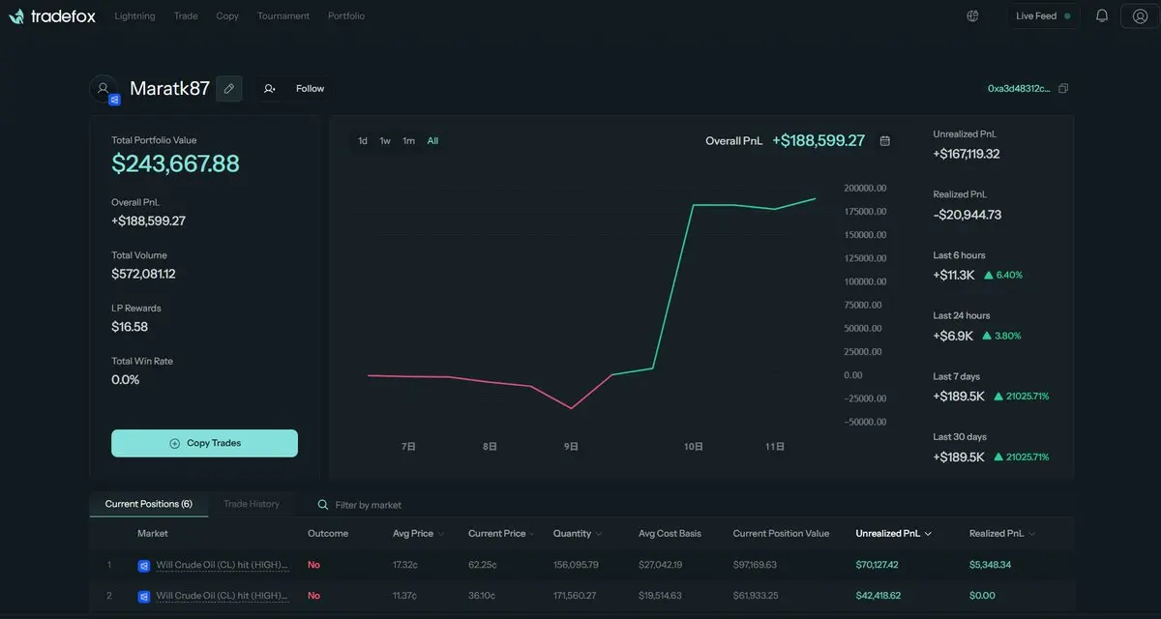Viewport: 1161px width, 619px height.
Task: Click the Last 30 days +$189.5K value
Action: point(959,457)
